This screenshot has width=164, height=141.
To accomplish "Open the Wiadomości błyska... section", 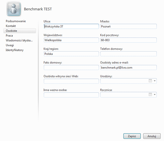I will click(x=19, y=40).
